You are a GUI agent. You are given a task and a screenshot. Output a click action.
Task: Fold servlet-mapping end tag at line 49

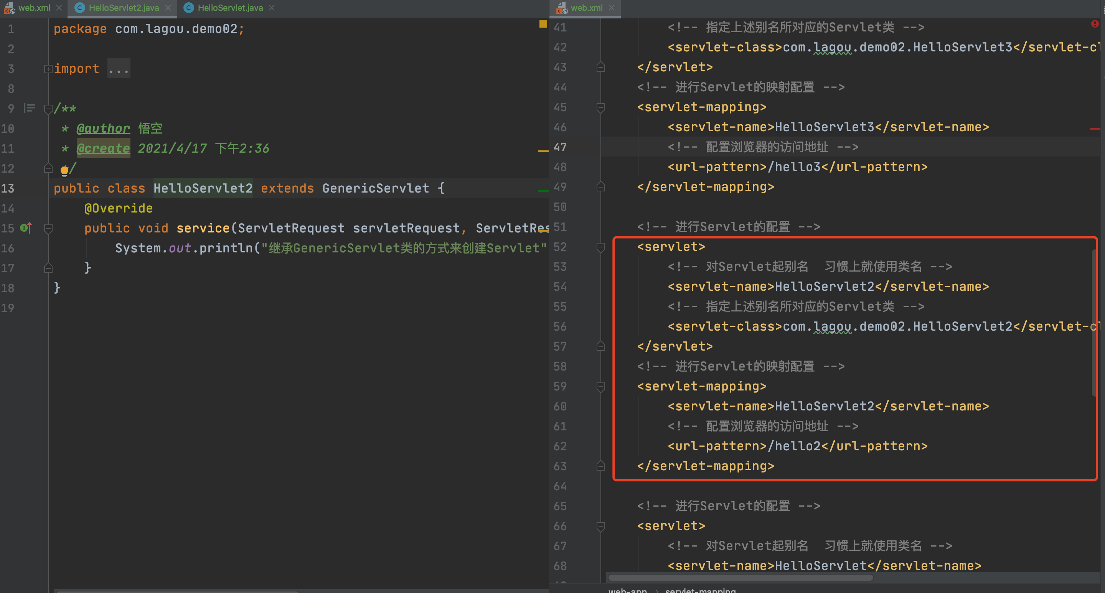(x=600, y=186)
